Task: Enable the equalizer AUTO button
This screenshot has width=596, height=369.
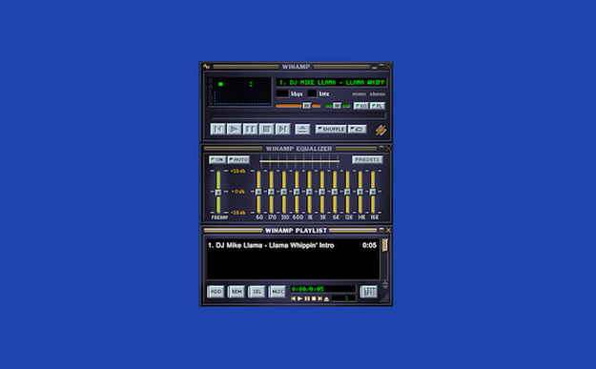Action: (x=238, y=159)
